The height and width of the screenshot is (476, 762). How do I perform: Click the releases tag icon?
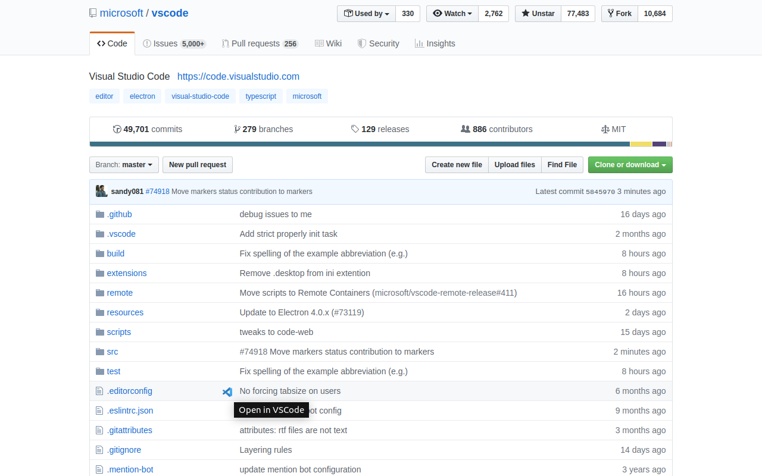coord(355,129)
